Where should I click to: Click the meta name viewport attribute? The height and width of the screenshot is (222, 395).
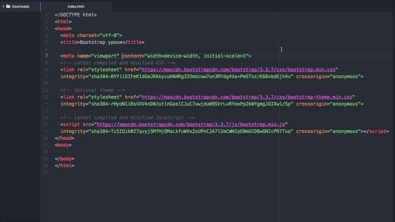click(x=98, y=56)
